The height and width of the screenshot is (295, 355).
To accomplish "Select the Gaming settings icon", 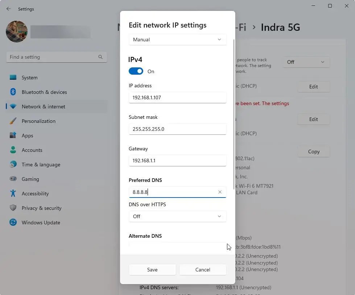I will (x=30, y=179).
